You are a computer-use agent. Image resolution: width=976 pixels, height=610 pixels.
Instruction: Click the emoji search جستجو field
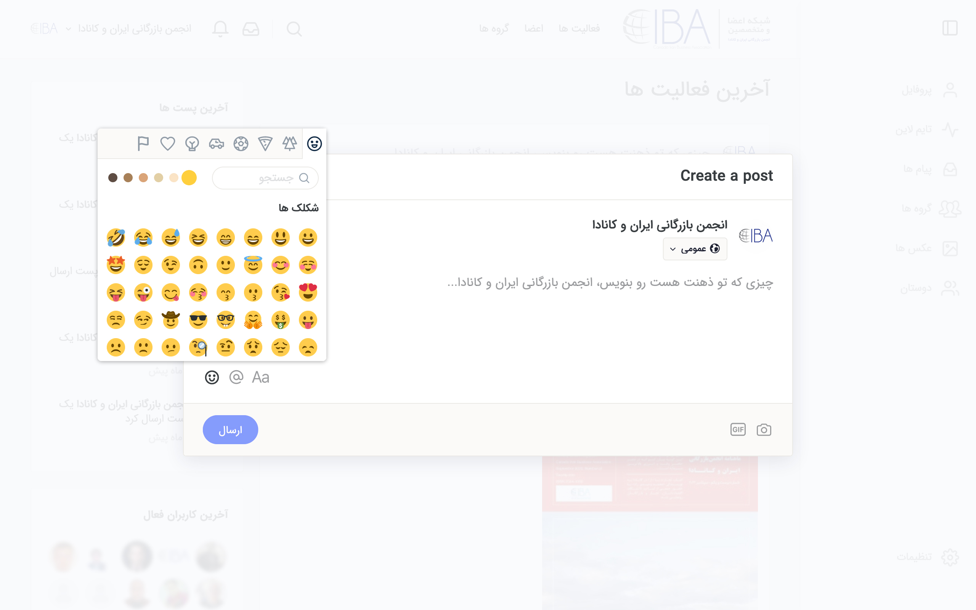coord(265,178)
